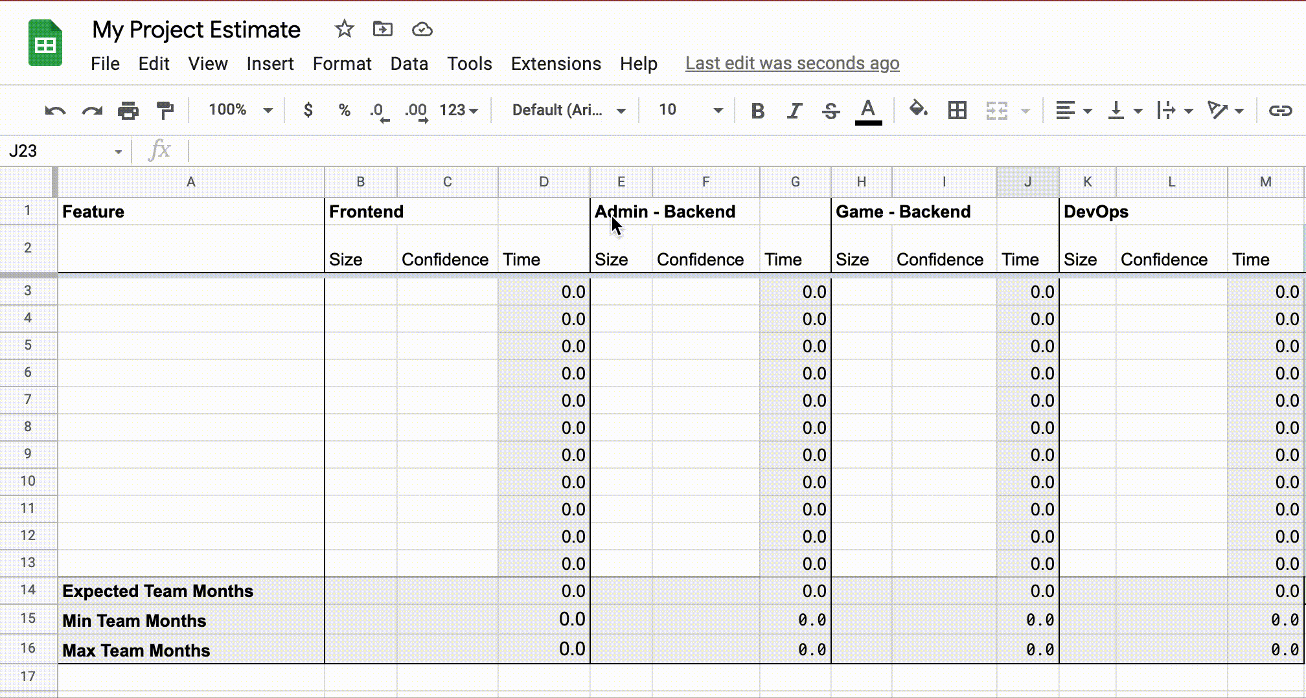Select Size cell under DevOps
Viewport: 1306px width, 698px height.
[x=1088, y=249]
